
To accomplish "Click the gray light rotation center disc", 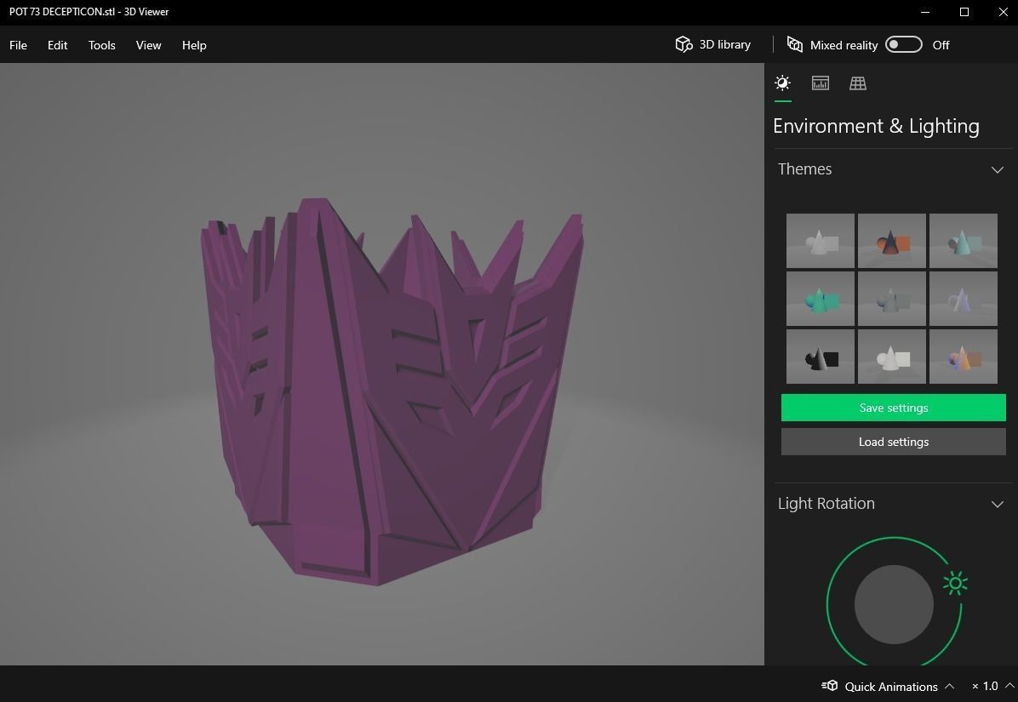I will point(894,604).
